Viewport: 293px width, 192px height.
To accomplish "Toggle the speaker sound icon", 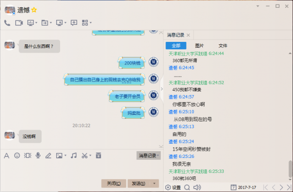I will (x=197, y=187).
